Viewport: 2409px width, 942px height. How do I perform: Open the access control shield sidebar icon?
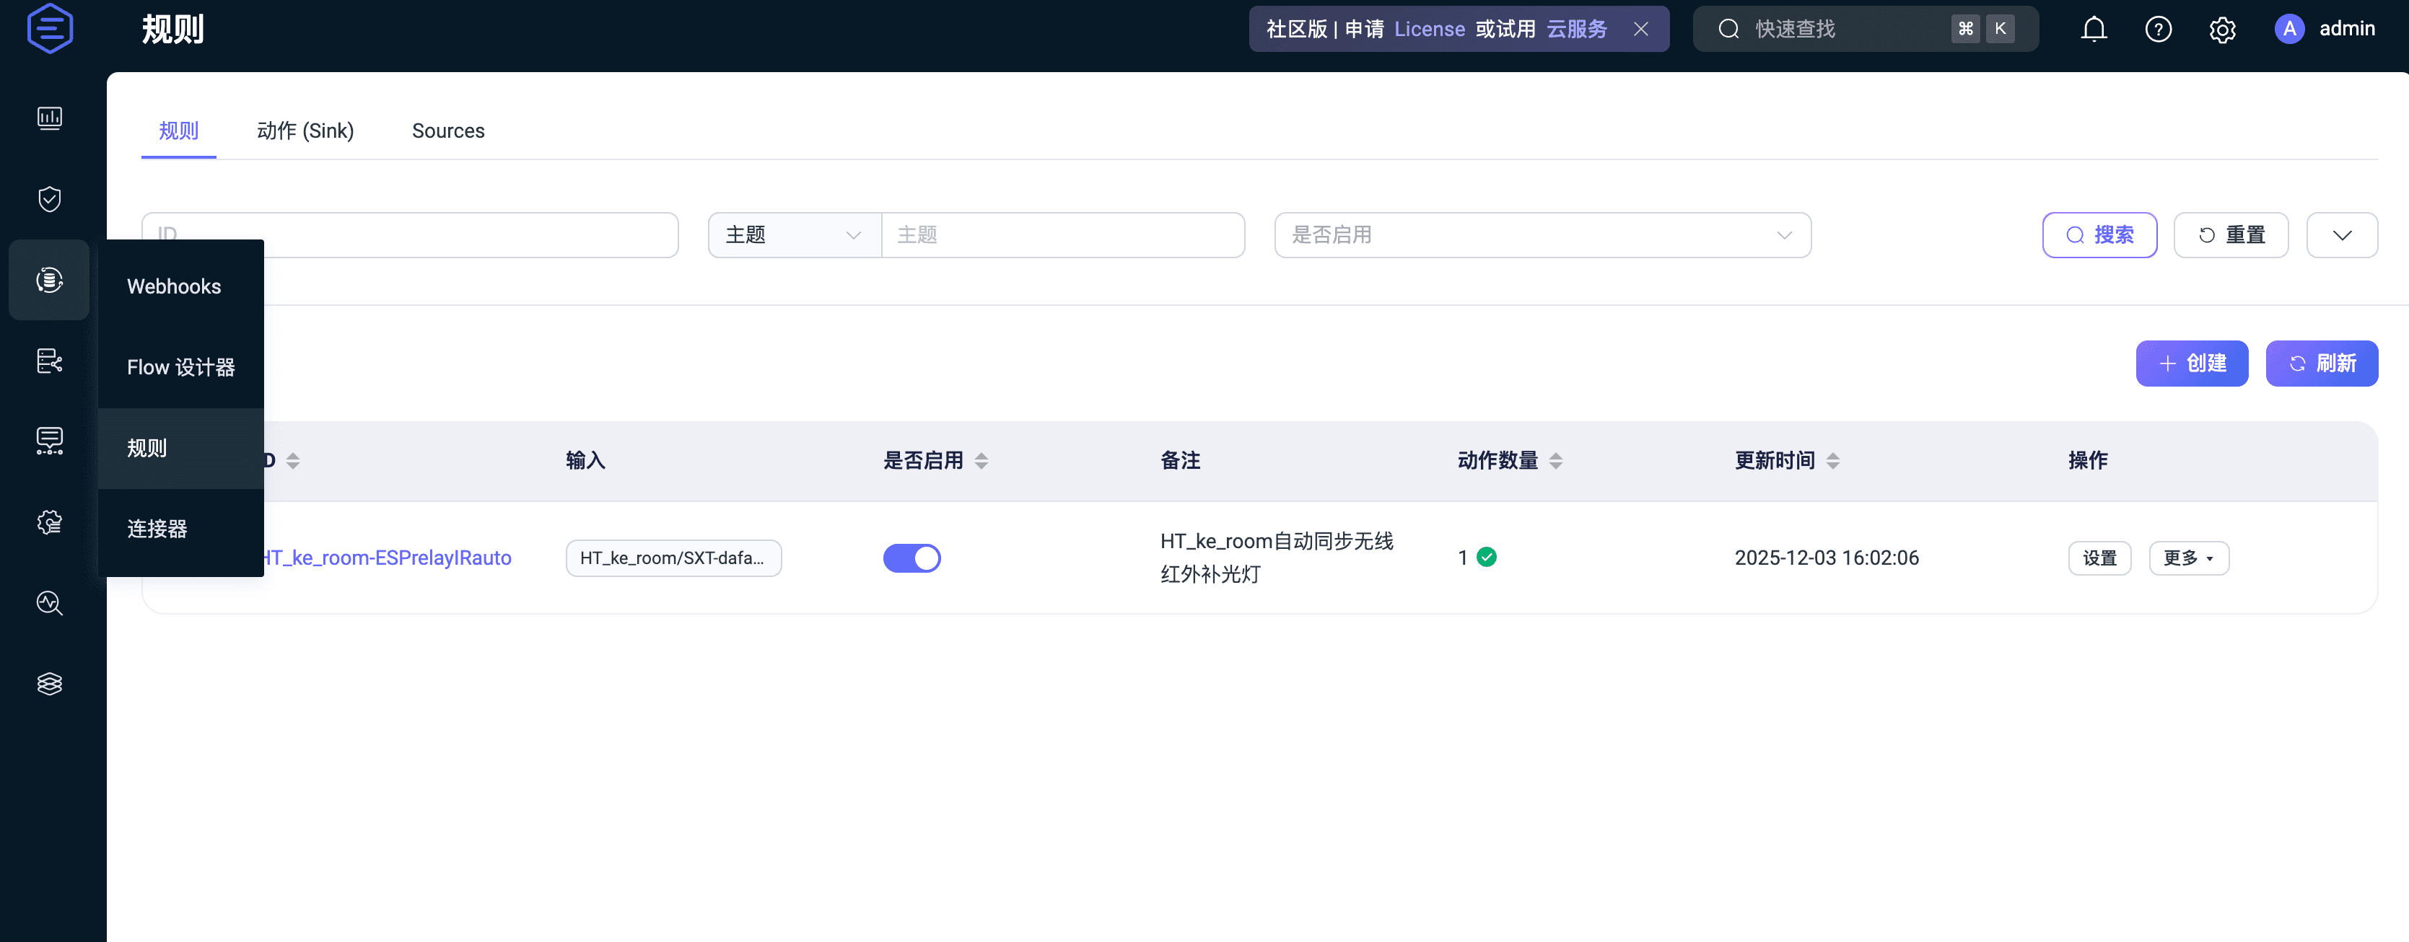[x=50, y=199]
